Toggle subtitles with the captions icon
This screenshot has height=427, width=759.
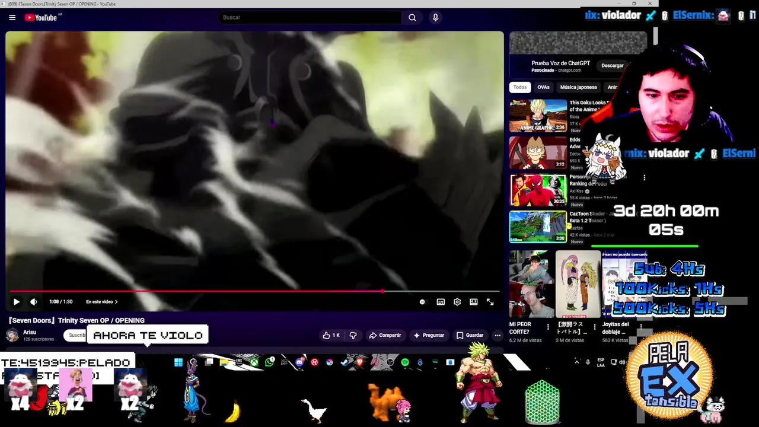pos(441,302)
